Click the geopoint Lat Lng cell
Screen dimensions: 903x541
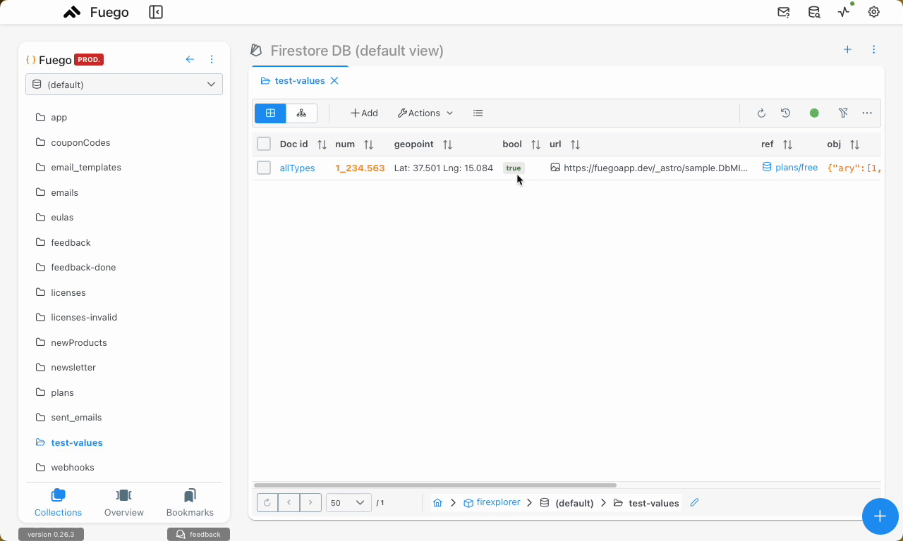tap(444, 168)
